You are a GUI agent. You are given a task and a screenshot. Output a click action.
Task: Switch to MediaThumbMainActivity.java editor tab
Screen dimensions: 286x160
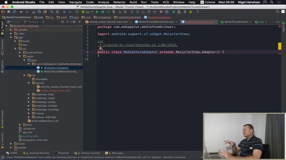point(156,22)
